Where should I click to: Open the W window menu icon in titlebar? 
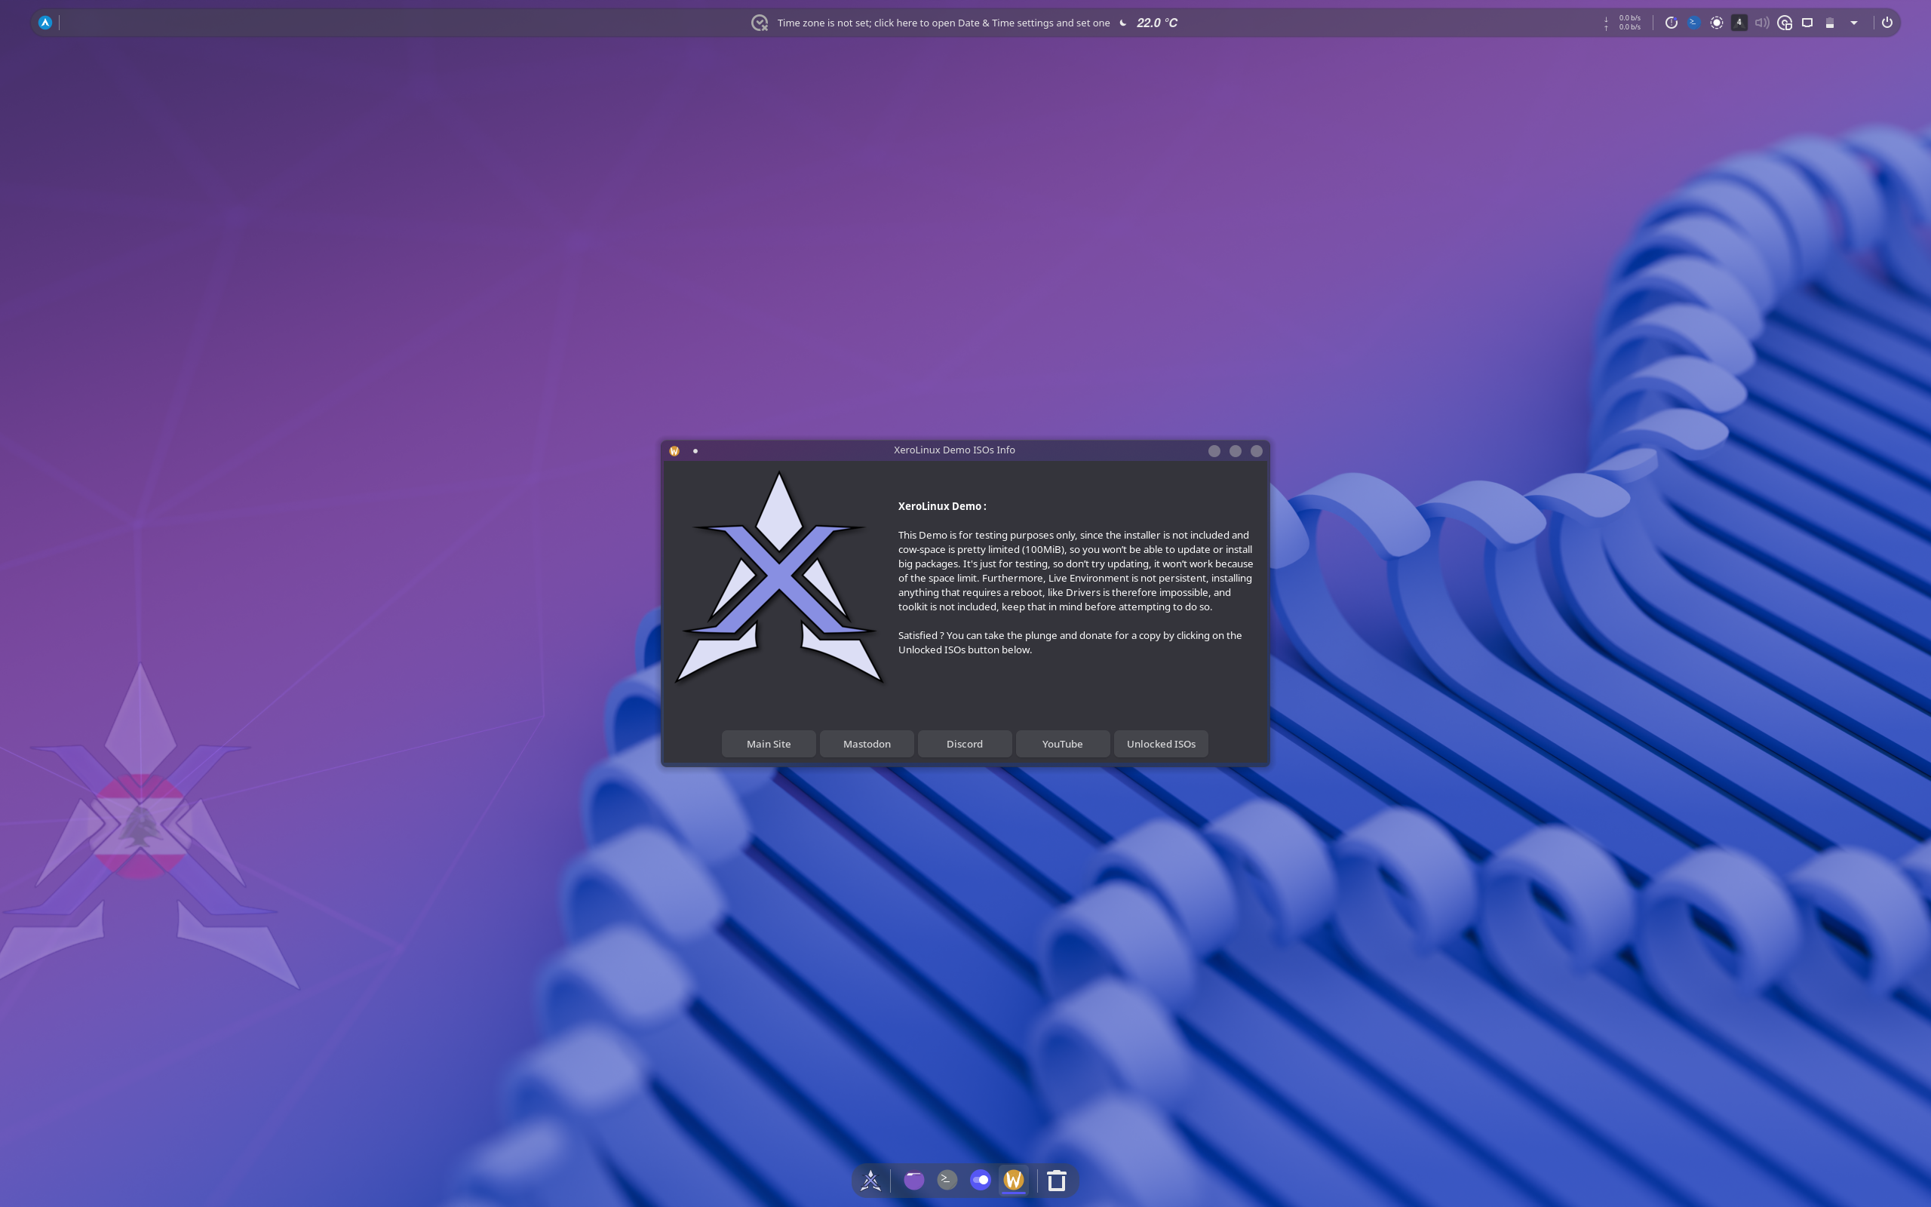tap(674, 451)
